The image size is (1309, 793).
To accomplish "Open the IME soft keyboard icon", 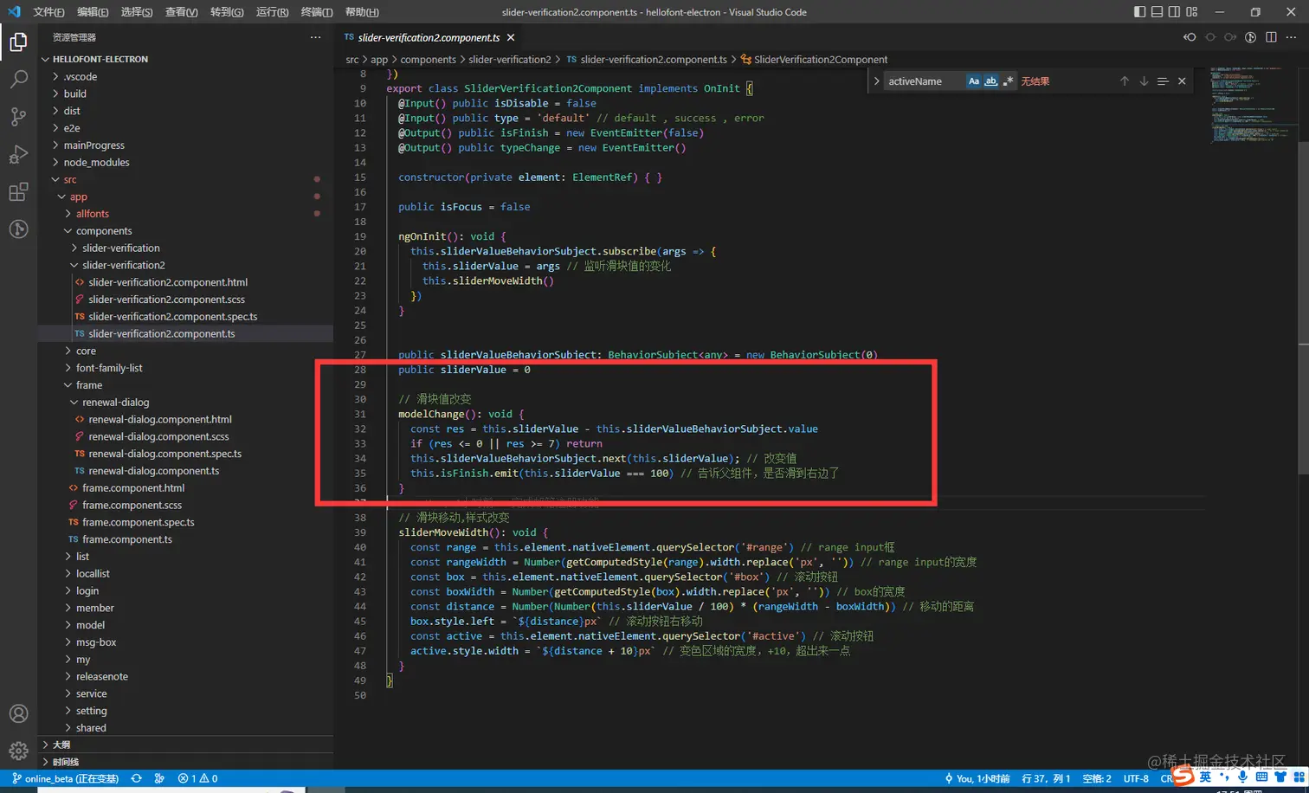I will coord(1261,777).
